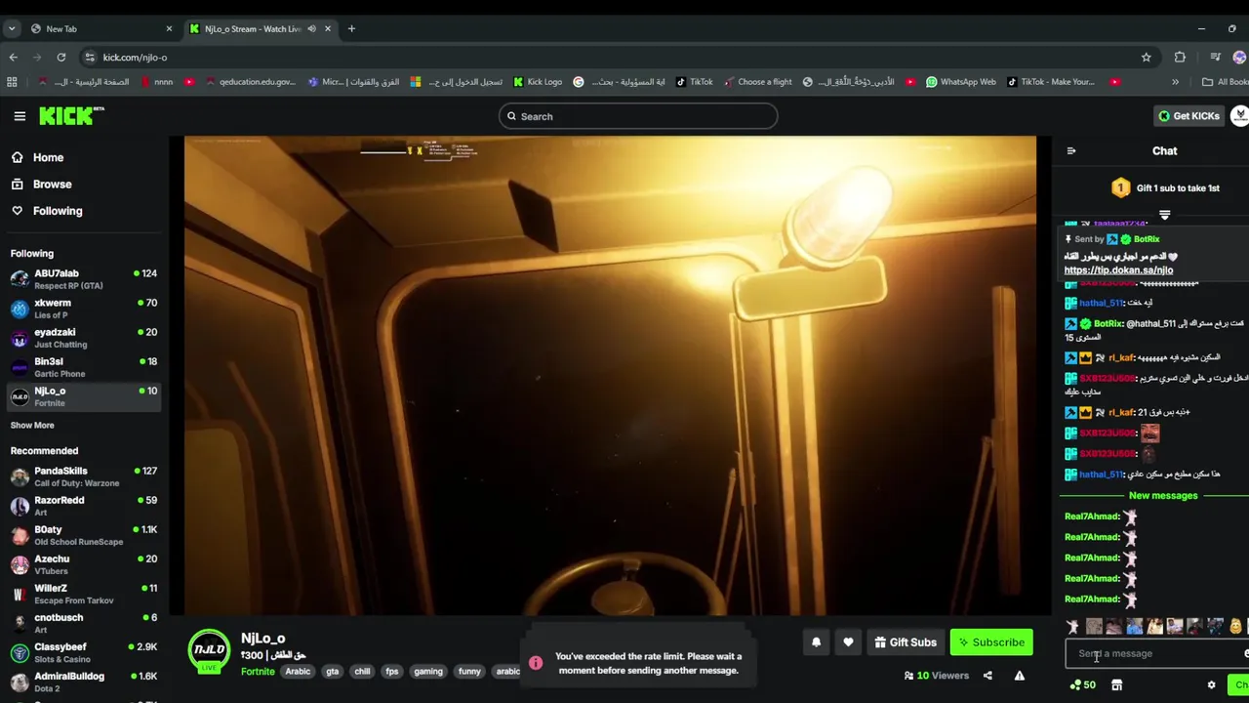This screenshot has height=703, width=1249.
Task: Click the first Real7Ahmad username in chat
Action: pyautogui.click(x=1092, y=517)
